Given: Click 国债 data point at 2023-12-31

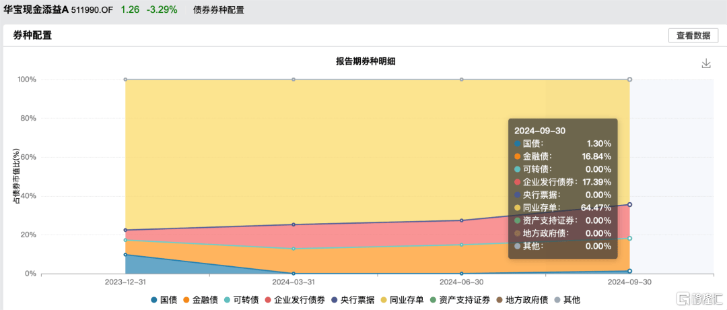Looking at the screenshot, I should 125,255.
